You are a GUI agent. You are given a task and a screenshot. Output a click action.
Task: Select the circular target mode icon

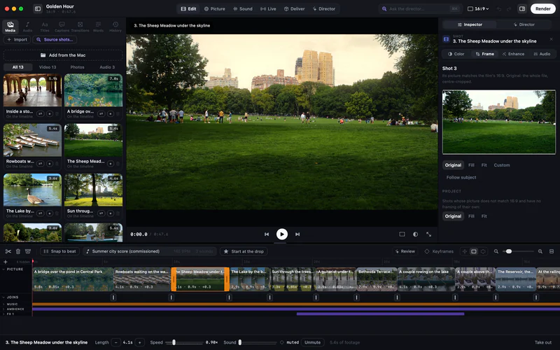[x=483, y=251]
